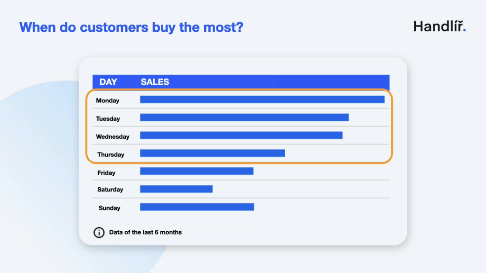Select the Saturday row label

pyautogui.click(x=110, y=190)
